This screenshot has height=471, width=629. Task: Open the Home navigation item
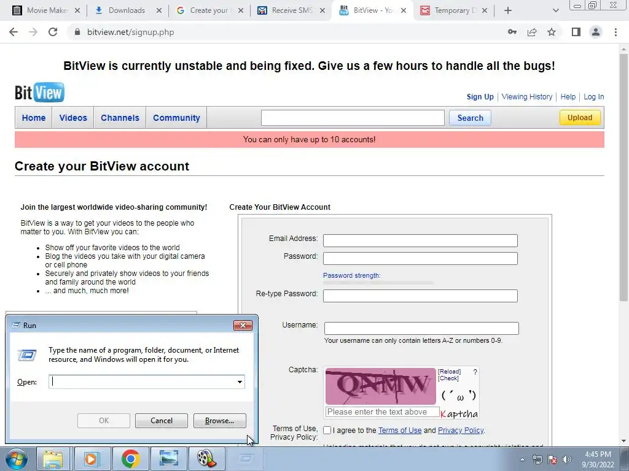(34, 118)
